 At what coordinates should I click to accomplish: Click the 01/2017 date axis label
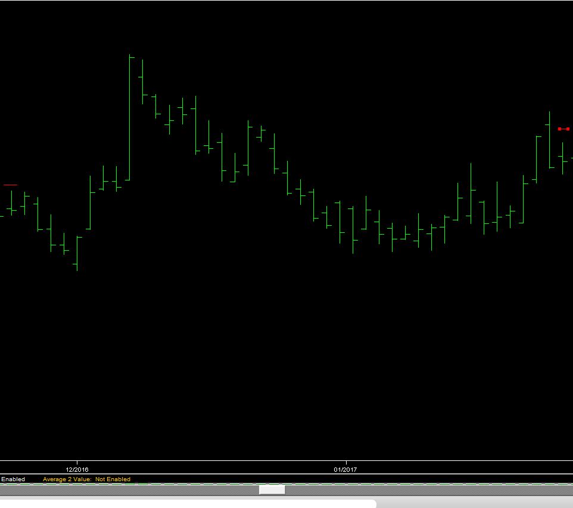(x=345, y=470)
